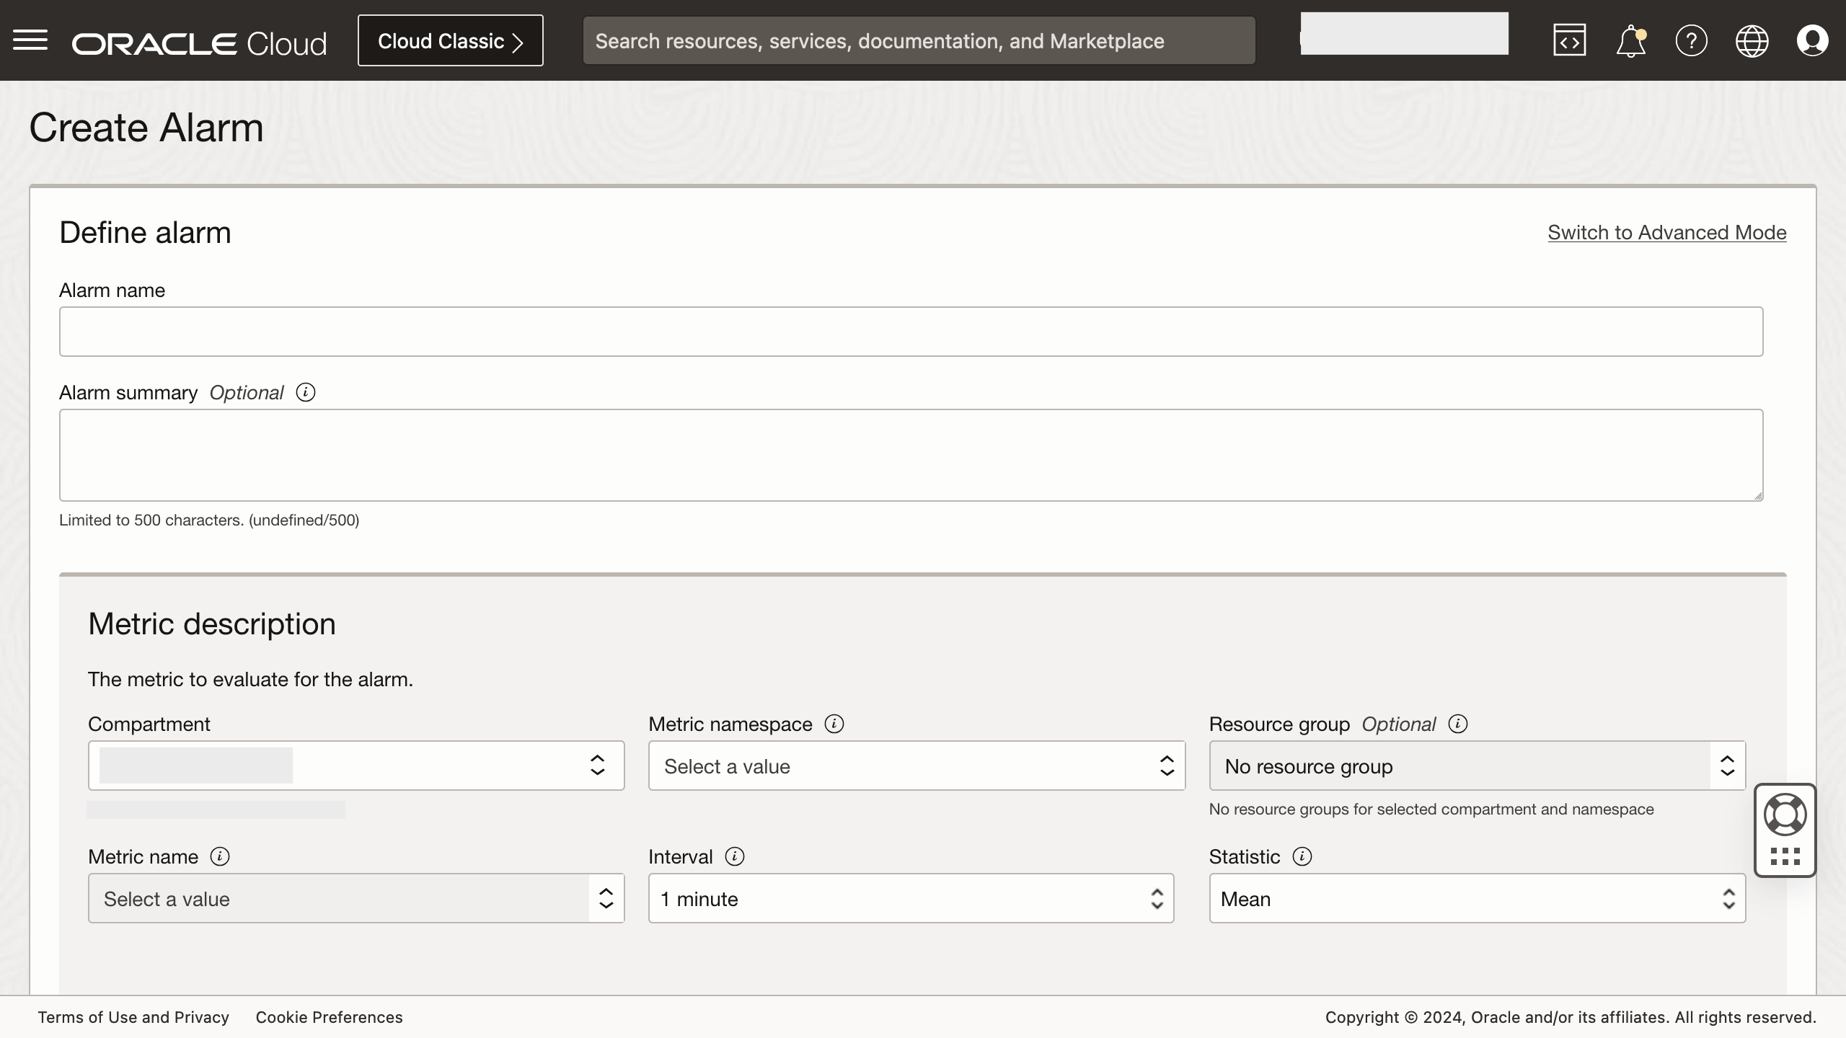Click the Cloud Classic switcher
This screenshot has width=1846, height=1038.
[450, 40]
